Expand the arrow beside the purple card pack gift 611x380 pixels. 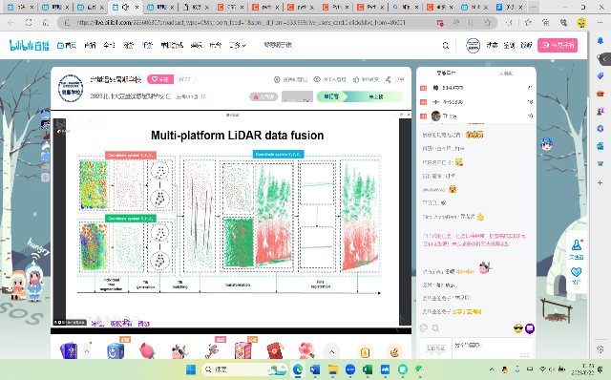tap(87, 351)
